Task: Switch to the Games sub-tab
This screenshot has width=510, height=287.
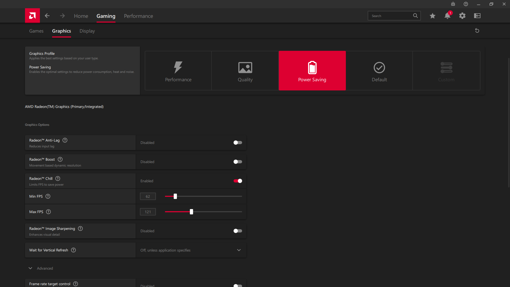Action: click(36, 31)
